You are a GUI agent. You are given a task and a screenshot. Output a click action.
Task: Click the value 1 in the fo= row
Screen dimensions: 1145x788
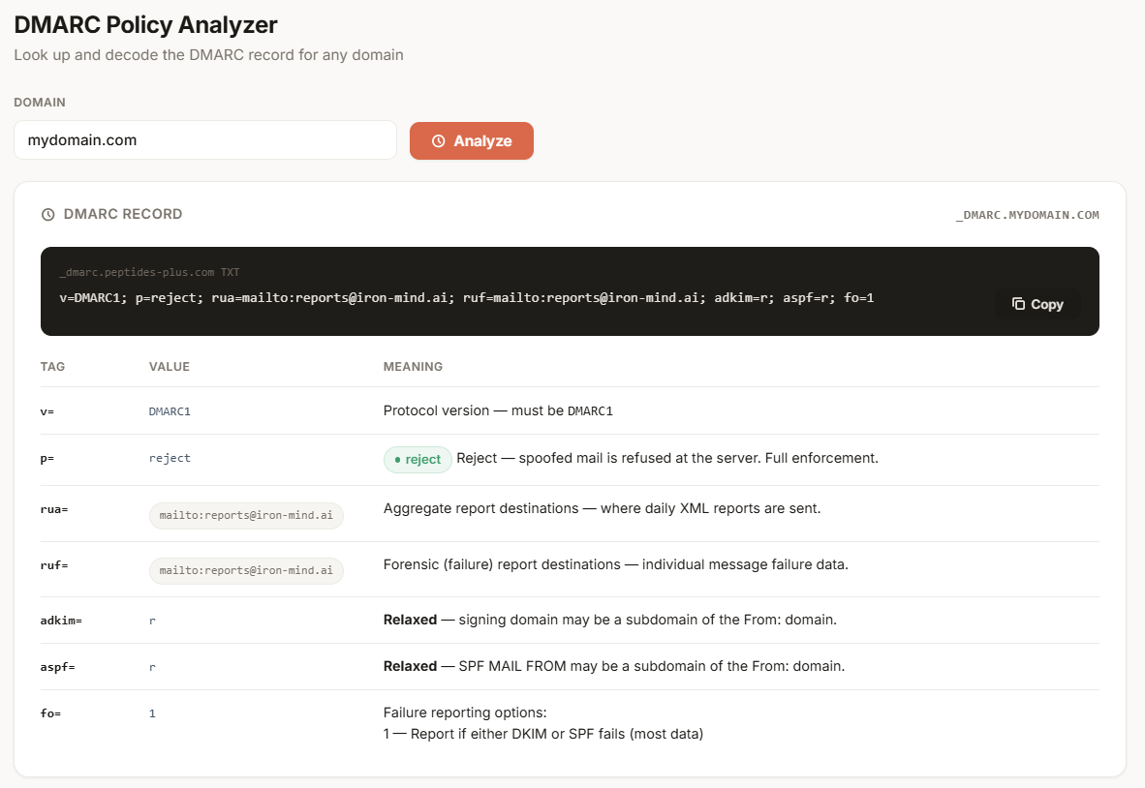pyautogui.click(x=153, y=713)
